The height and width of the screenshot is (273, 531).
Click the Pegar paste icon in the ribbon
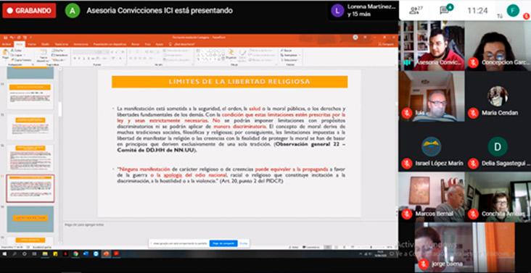tap(5, 54)
